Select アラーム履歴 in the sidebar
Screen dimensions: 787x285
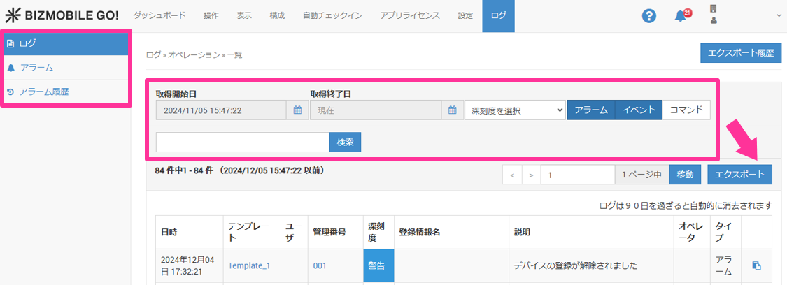click(x=44, y=92)
